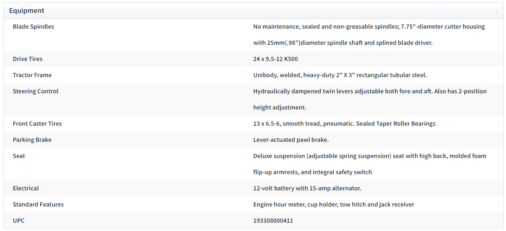Select the Lever-actuated pawl brake text
This screenshot has height=231, width=506.
(291, 140)
